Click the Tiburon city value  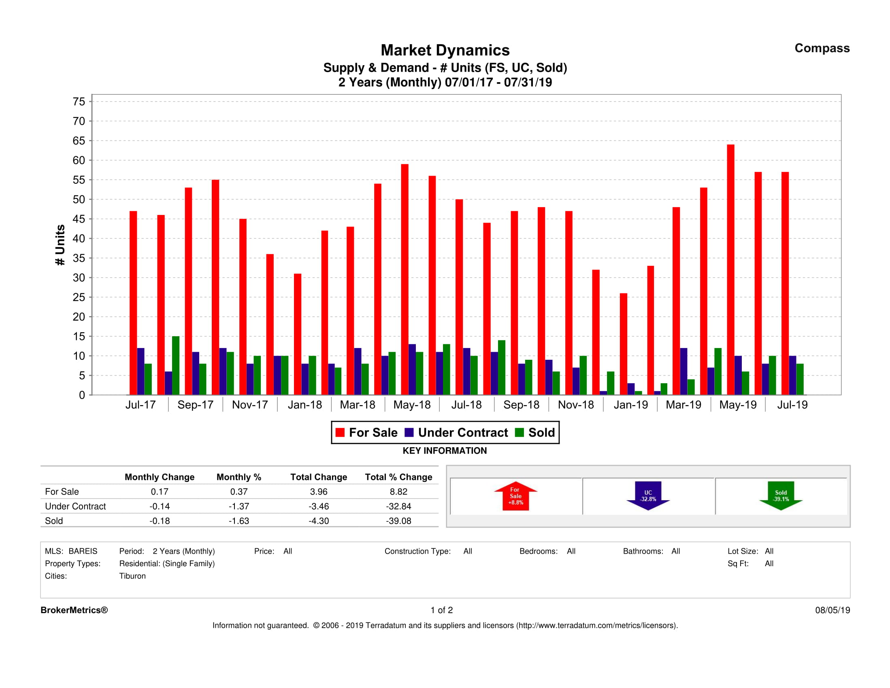[x=132, y=576]
